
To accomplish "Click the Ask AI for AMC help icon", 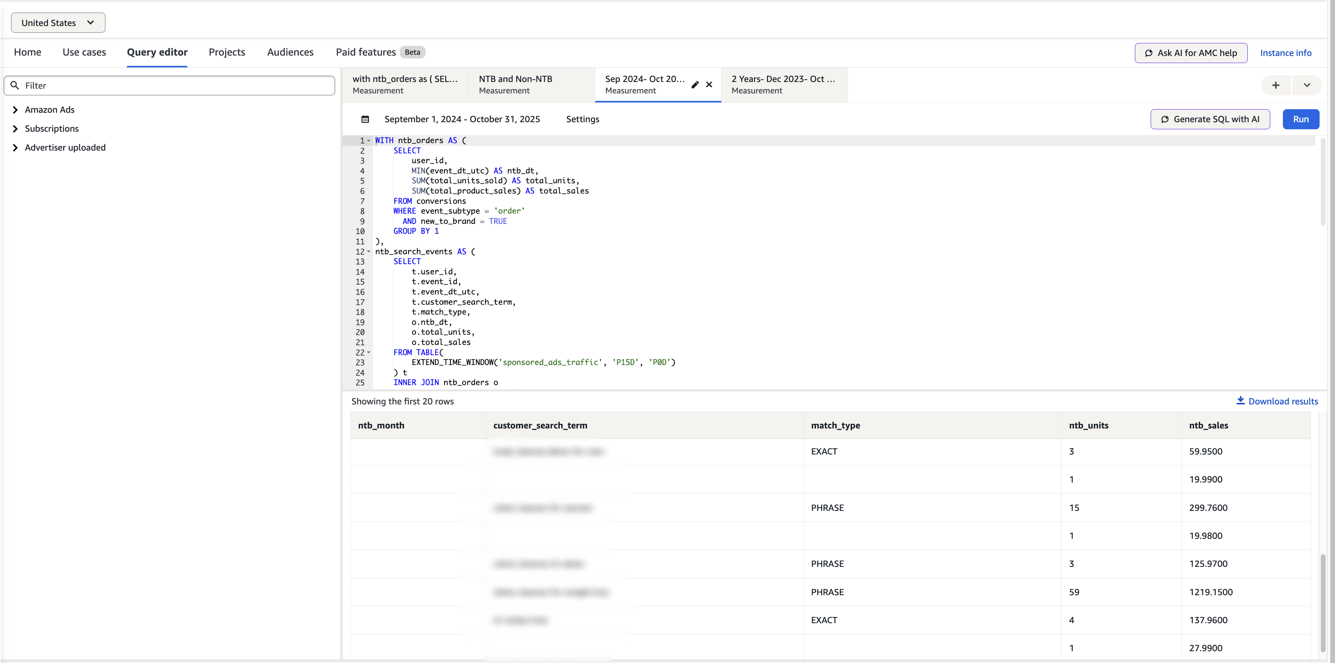I will pos(1148,53).
